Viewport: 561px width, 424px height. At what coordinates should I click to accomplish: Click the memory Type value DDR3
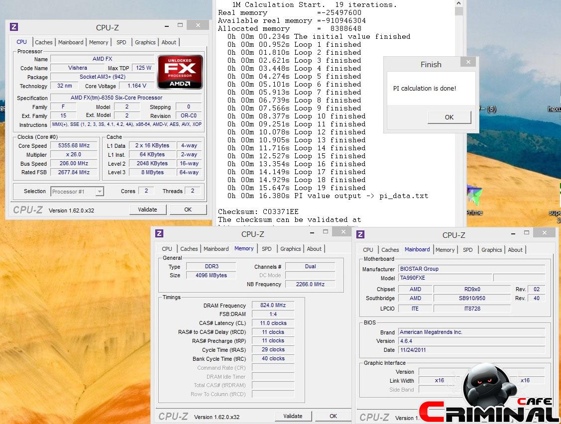212,267
